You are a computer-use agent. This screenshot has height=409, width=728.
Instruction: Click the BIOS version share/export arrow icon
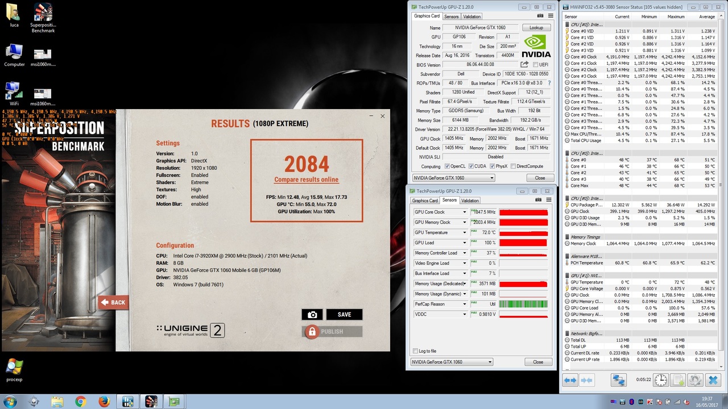(524, 65)
